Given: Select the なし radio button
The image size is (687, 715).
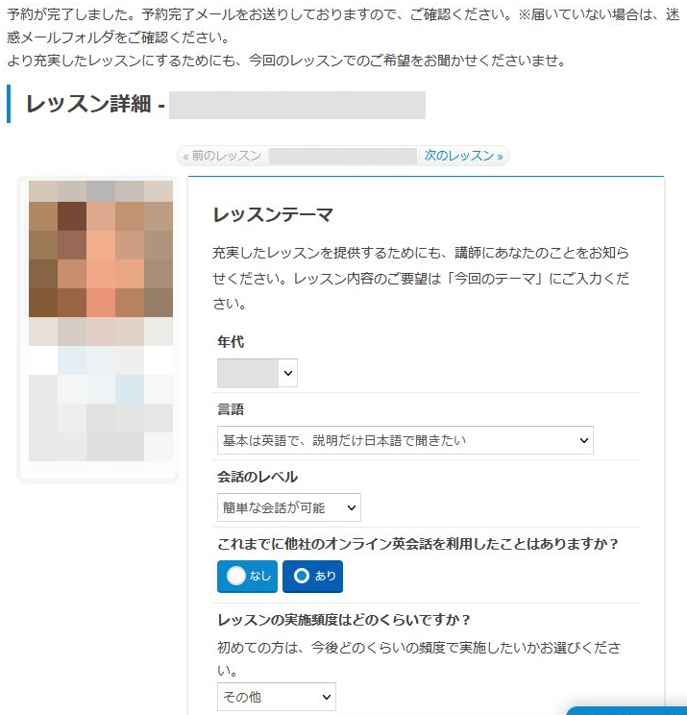Looking at the screenshot, I should click(x=247, y=577).
